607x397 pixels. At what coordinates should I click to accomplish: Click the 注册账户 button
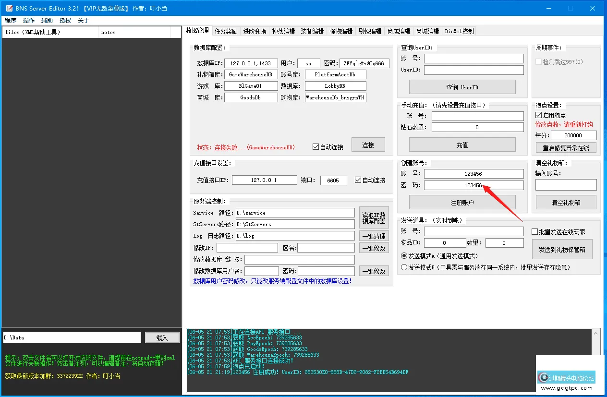click(461, 202)
